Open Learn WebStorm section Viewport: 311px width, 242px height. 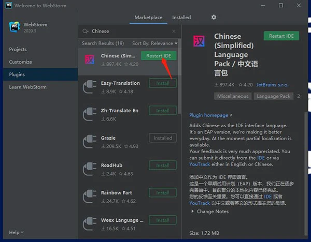[x=28, y=87]
